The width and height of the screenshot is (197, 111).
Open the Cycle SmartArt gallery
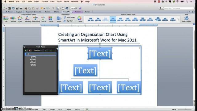(20, 19)
